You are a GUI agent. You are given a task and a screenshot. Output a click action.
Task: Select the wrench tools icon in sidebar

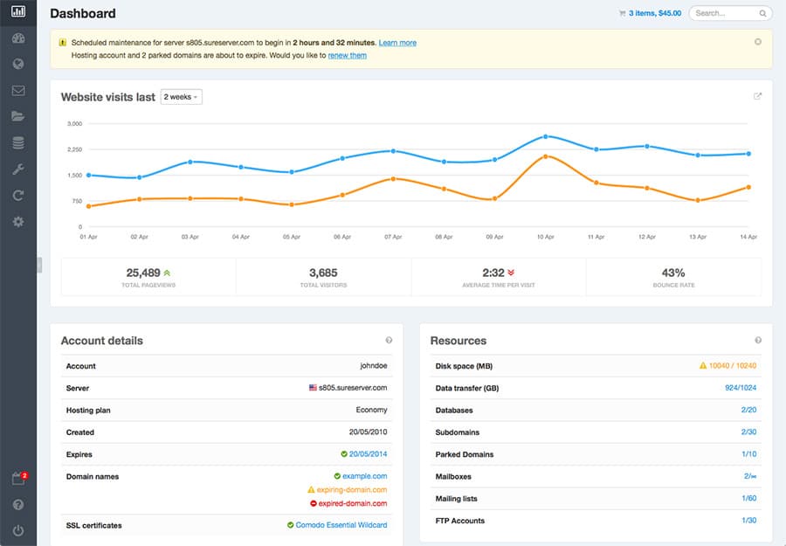tap(18, 169)
